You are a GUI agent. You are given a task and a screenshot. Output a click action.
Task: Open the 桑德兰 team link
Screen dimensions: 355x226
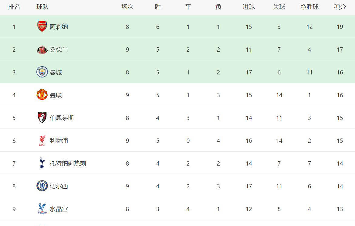click(59, 50)
